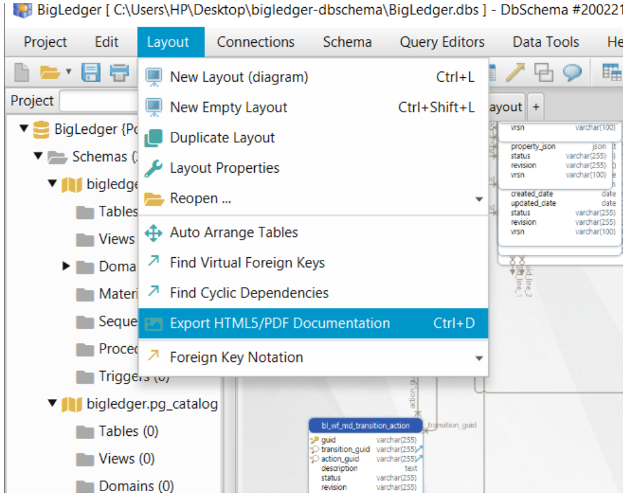Select the Triggers folder in tree
629x495 pixels.
point(123,377)
